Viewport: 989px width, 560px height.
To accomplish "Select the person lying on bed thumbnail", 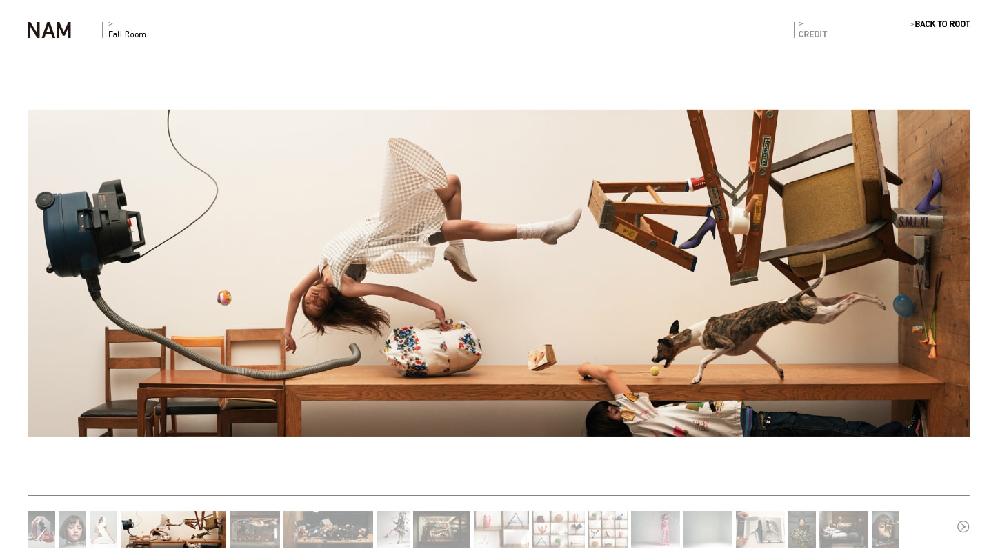I will coord(843,529).
